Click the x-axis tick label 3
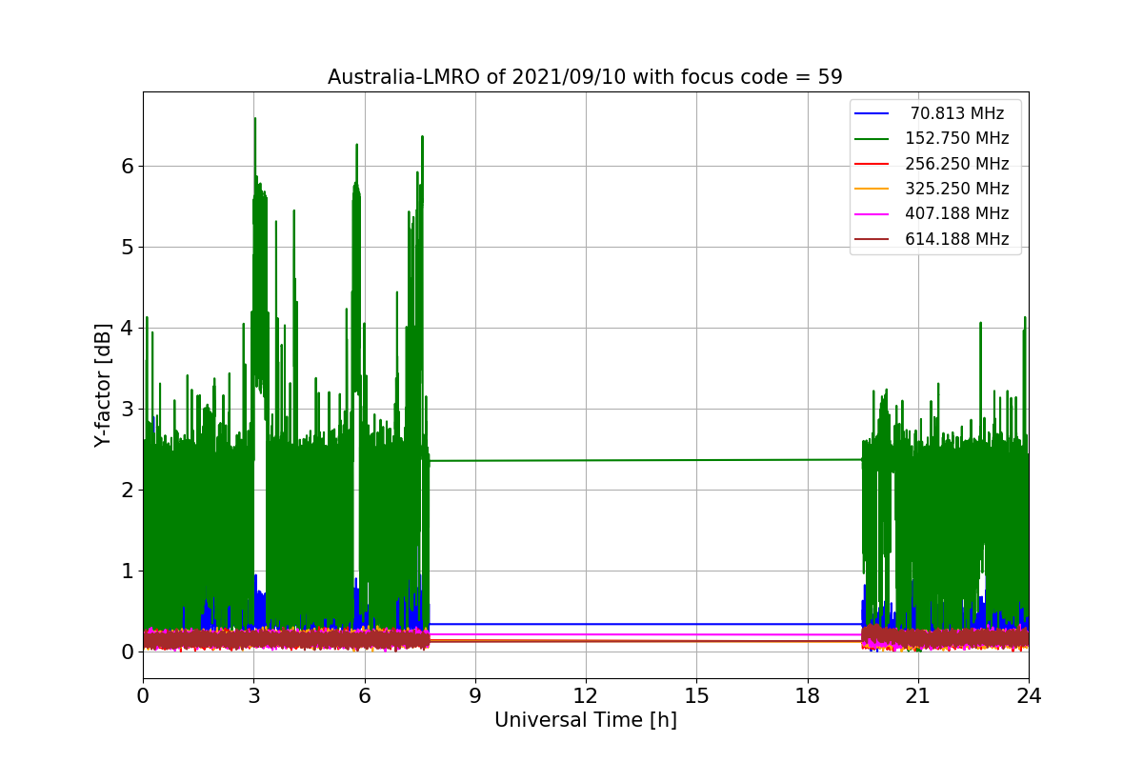1143x762 pixels. (x=253, y=696)
